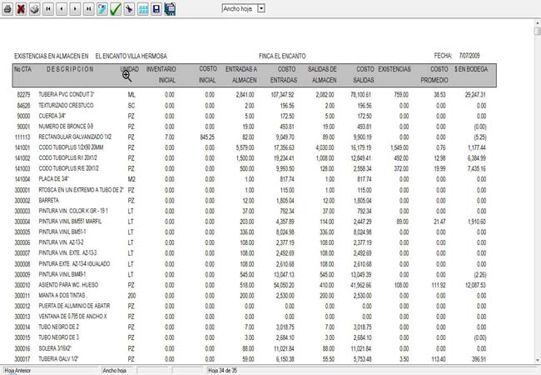541x375 pixels.
Task: Go to the next page of the report
Action: (x=75, y=9)
